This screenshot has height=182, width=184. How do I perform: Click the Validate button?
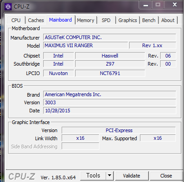(x=131, y=176)
